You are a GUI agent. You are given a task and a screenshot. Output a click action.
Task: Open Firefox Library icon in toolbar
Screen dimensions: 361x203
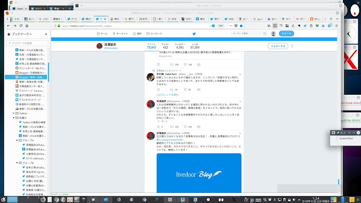(269, 26)
